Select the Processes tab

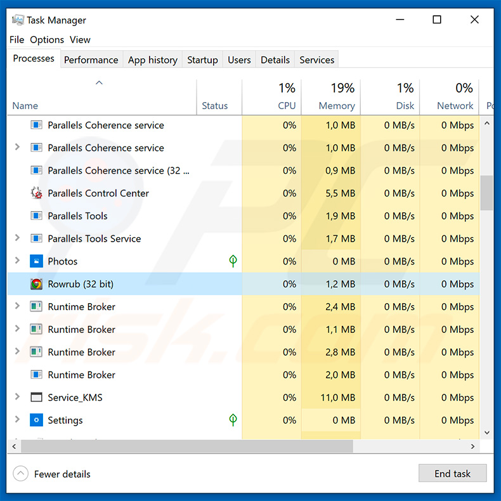[34, 58]
